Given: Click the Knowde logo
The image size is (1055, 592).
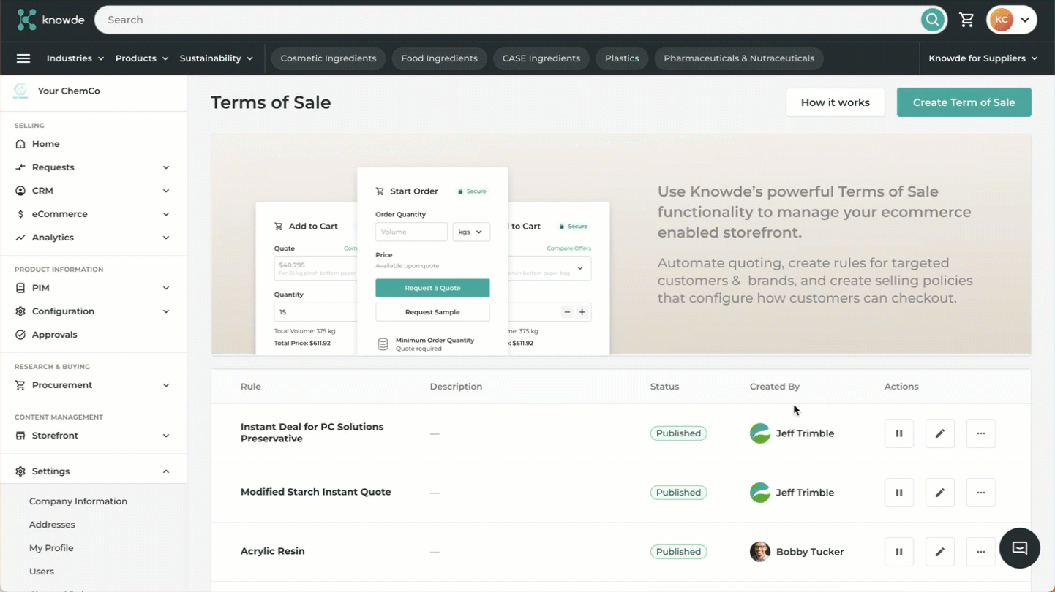Looking at the screenshot, I should point(51,20).
